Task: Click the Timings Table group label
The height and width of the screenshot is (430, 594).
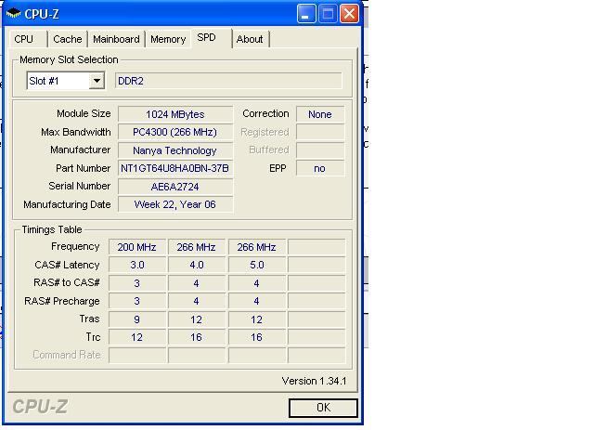Action: click(52, 229)
